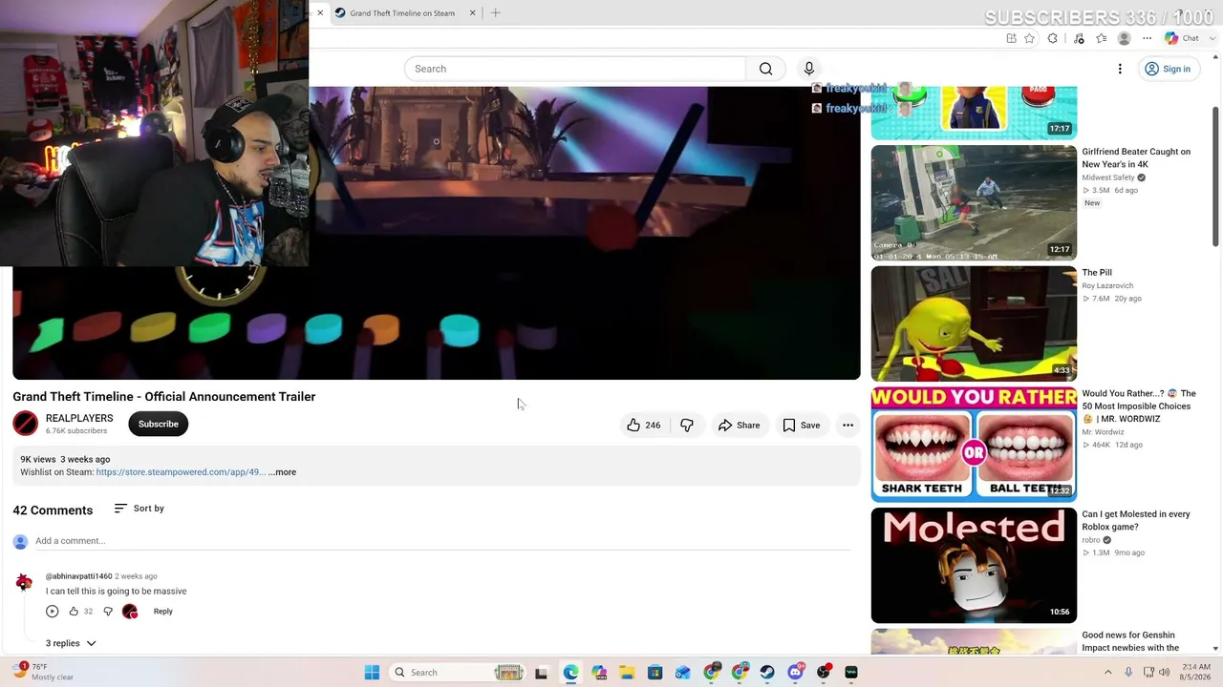Screen dimensions: 1223x687
Task: Open the video thumbnail with 17:17 duration
Action: [974, 113]
